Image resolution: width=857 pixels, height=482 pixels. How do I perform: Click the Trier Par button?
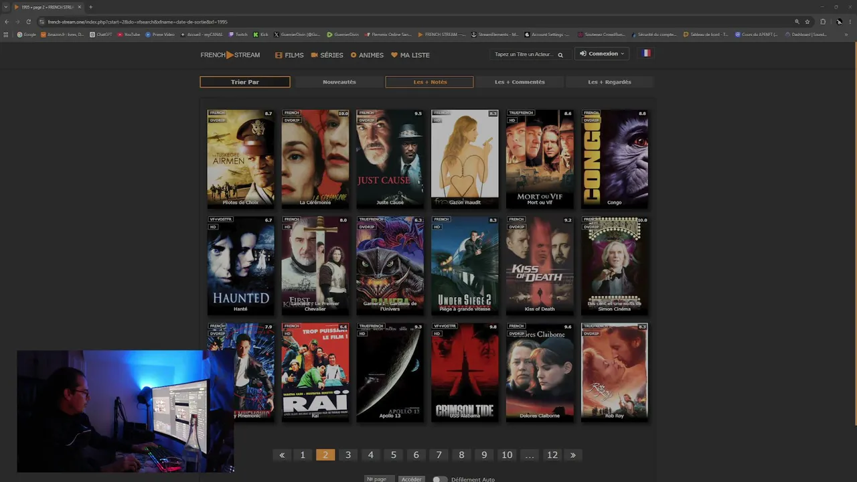[245, 82]
